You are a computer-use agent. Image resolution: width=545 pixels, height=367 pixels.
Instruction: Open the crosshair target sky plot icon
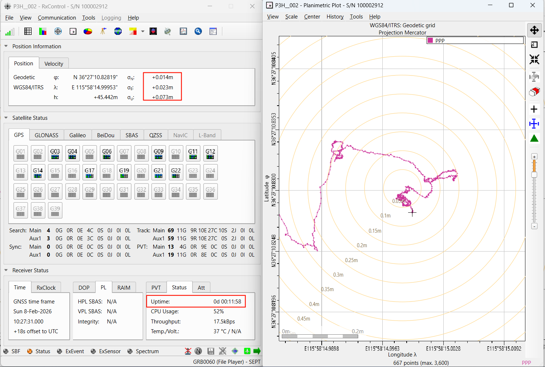tap(58, 31)
